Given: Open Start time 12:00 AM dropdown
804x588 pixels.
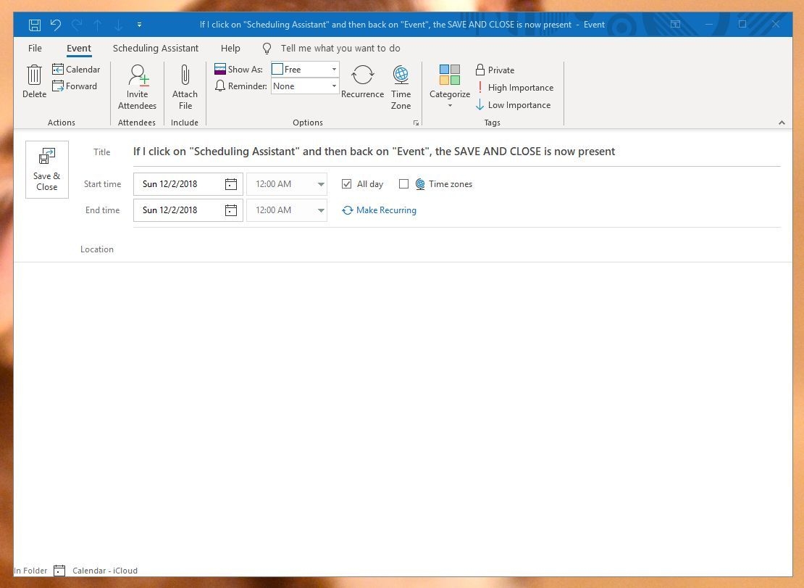Looking at the screenshot, I should 287,183.
